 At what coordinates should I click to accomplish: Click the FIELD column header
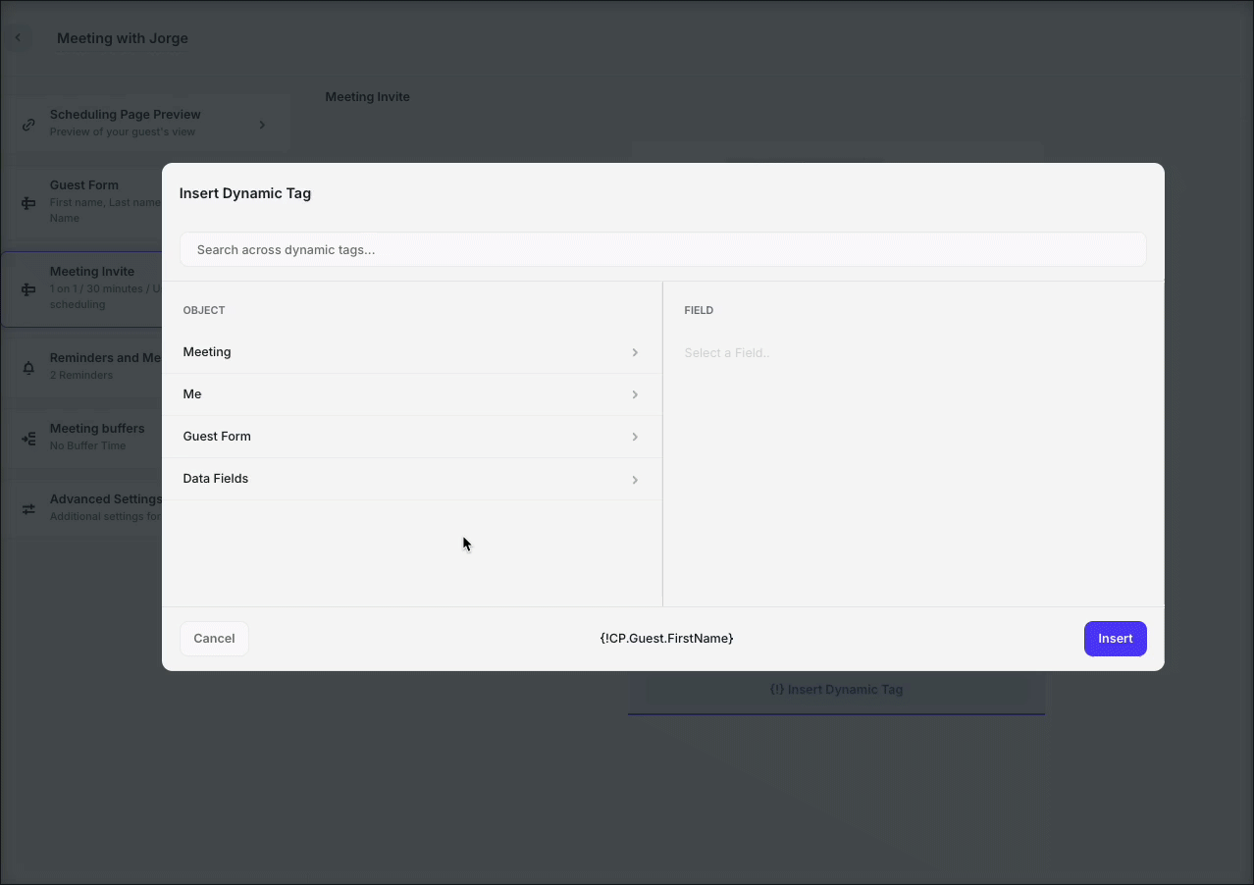coord(699,310)
